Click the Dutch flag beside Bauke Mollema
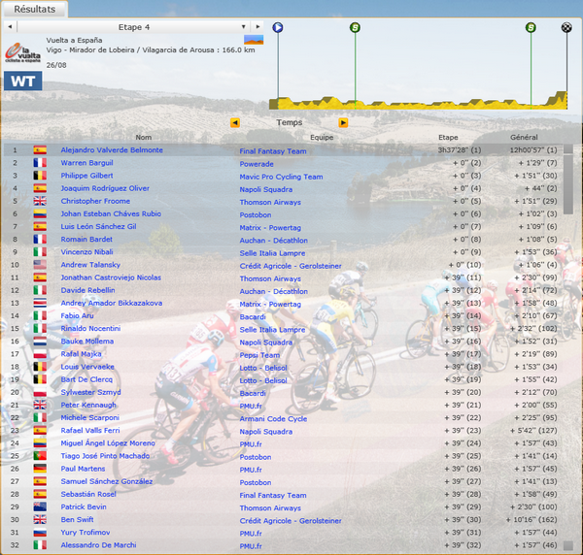Image resolution: width=583 pixels, height=555 pixels. tap(40, 342)
